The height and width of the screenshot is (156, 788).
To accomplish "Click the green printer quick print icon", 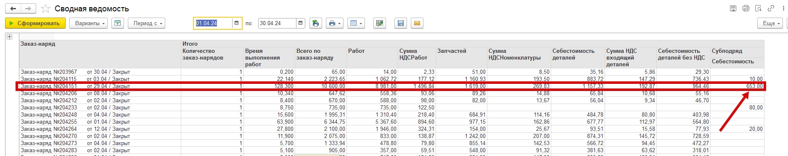I will coord(315,23).
